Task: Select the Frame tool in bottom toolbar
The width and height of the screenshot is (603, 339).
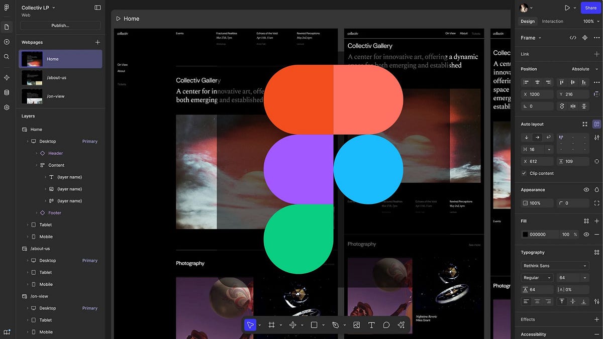Action: click(271, 325)
